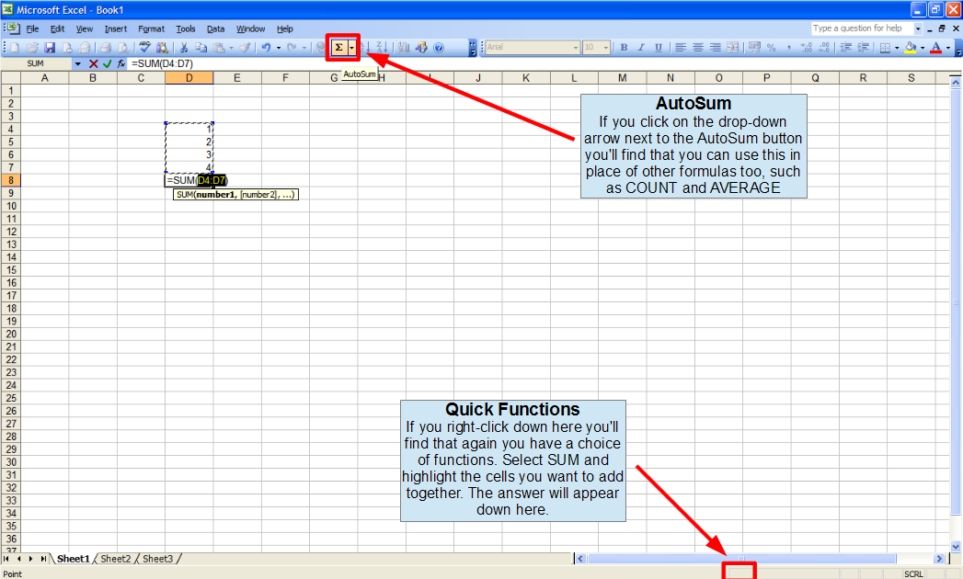Open the Font Color drop-down arrow

point(948,47)
